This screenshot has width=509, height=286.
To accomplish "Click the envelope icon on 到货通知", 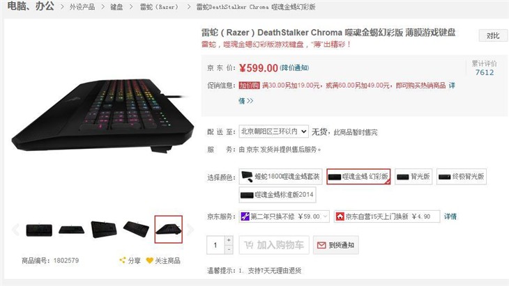I will tap(321, 245).
